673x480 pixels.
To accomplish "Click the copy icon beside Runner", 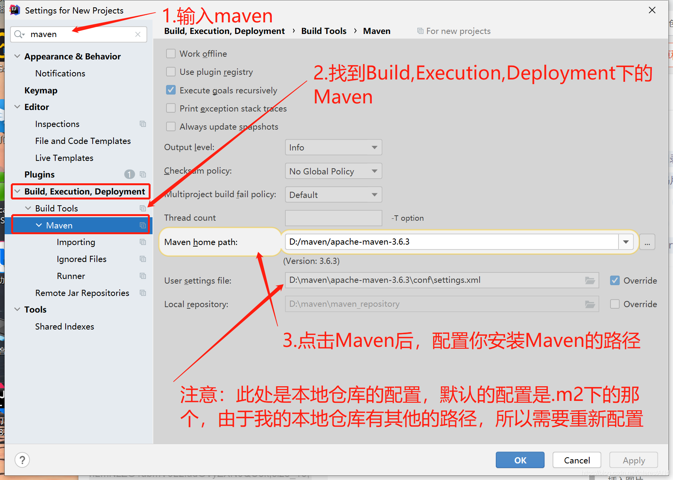I will pos(143,276).
